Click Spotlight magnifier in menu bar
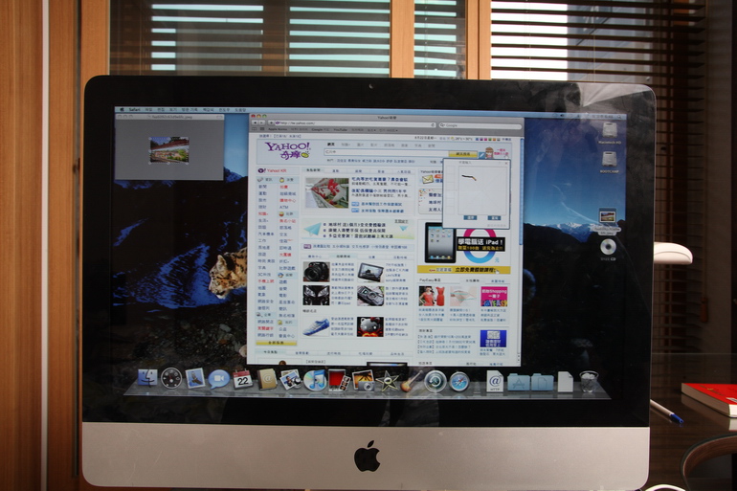737x491 pixels. coord(620,116)
